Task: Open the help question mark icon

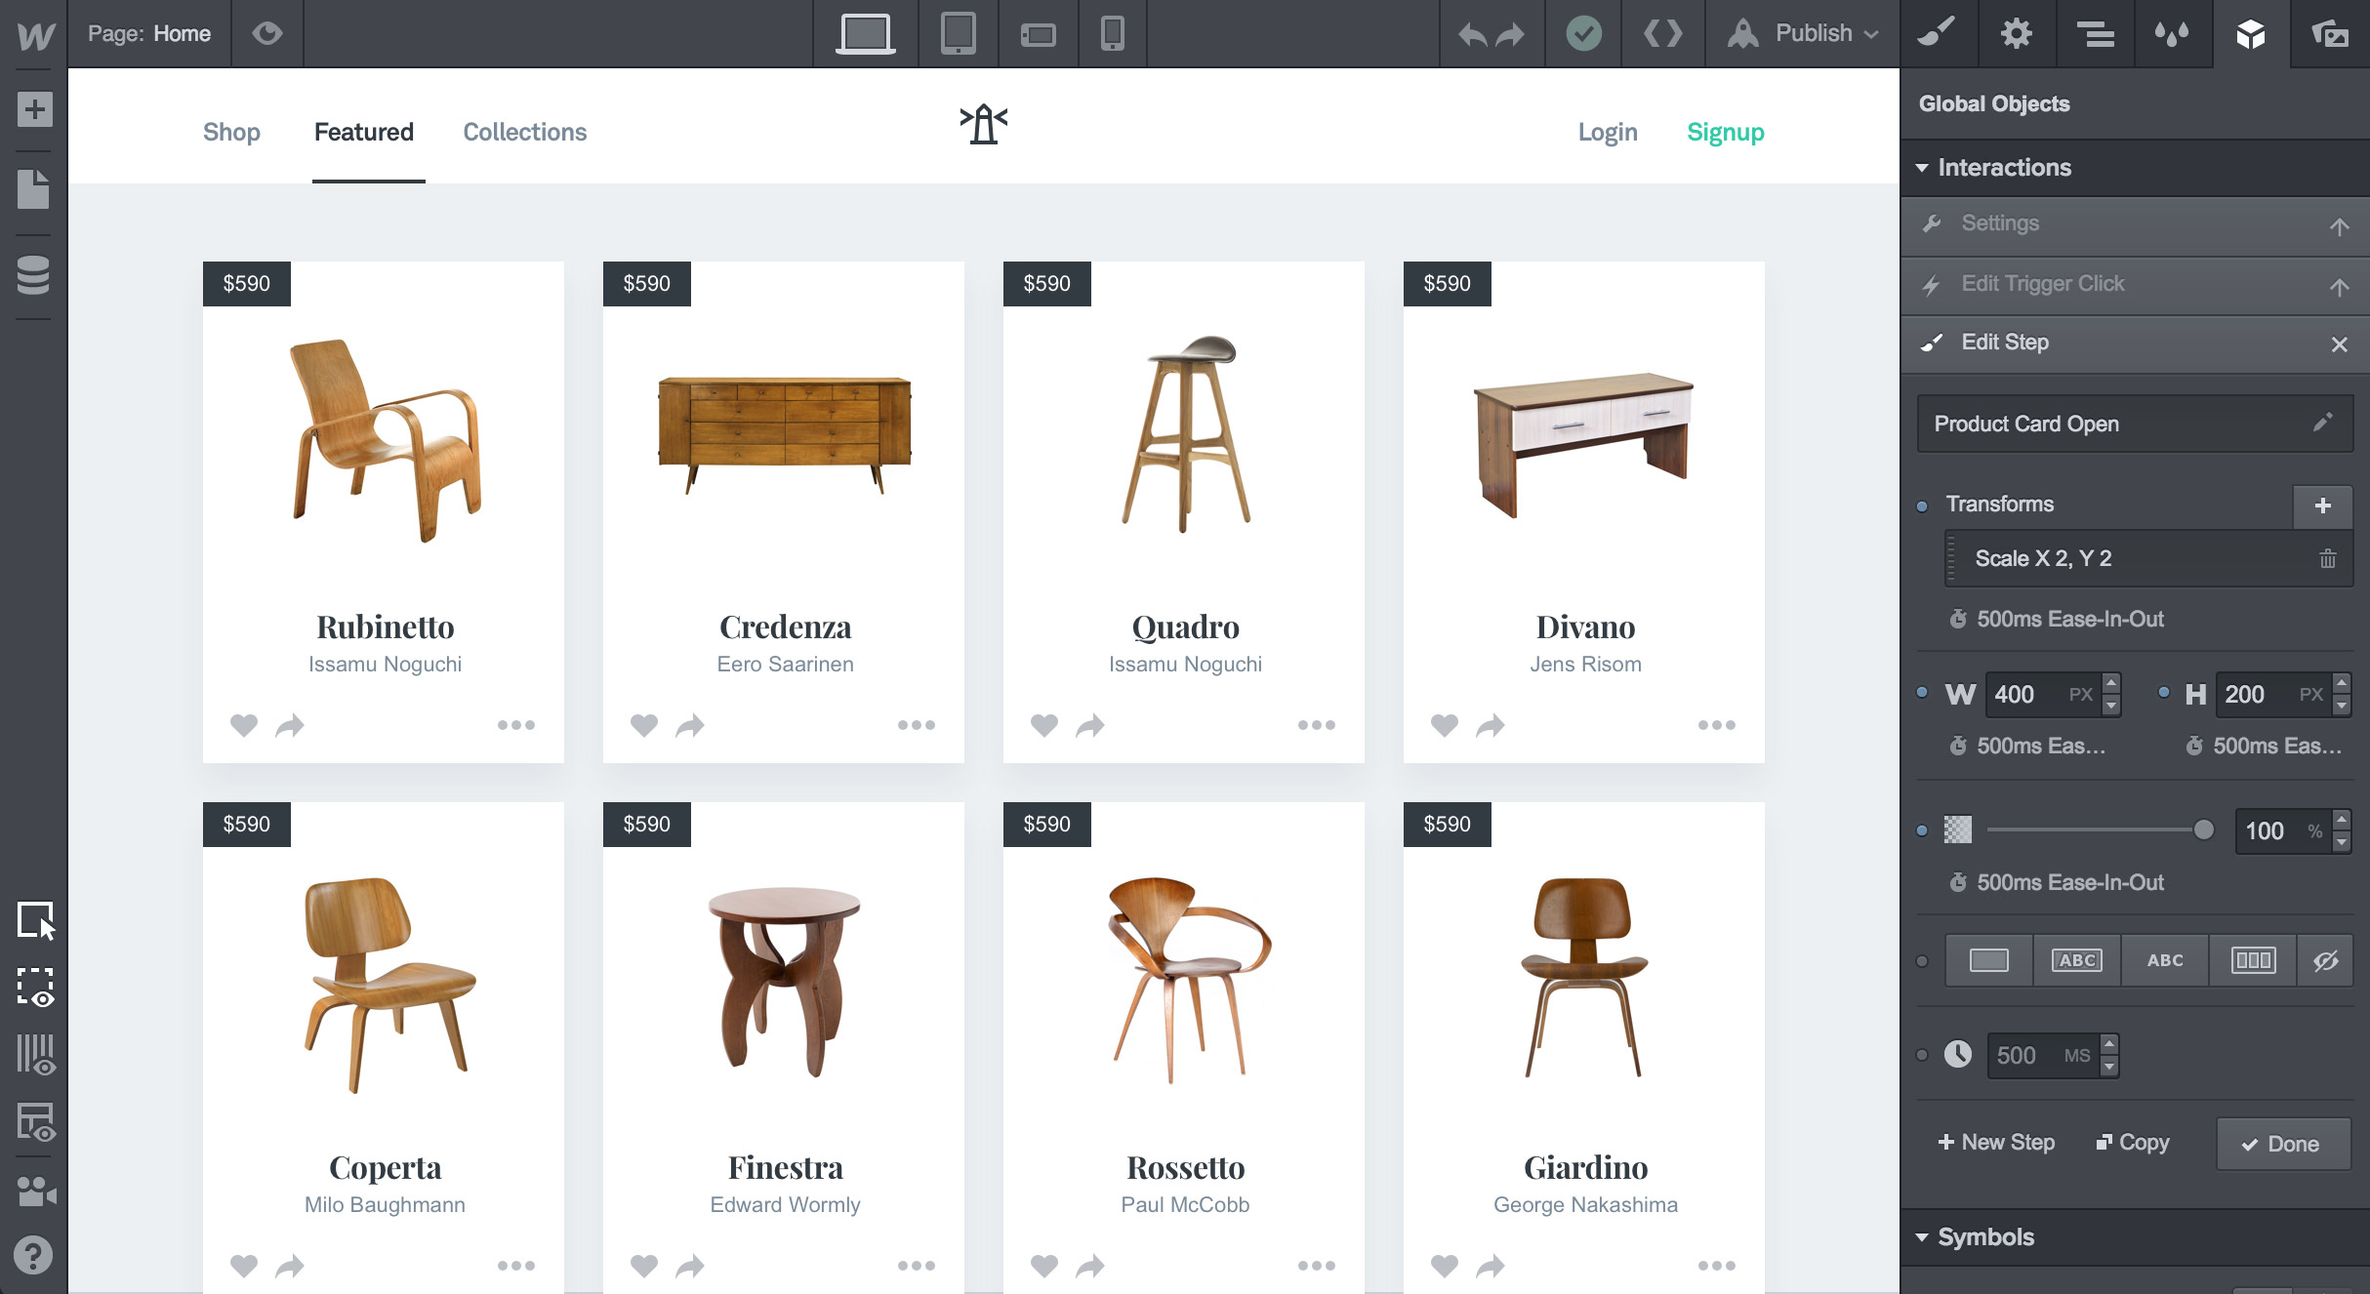Action: tap(34, 1255)
